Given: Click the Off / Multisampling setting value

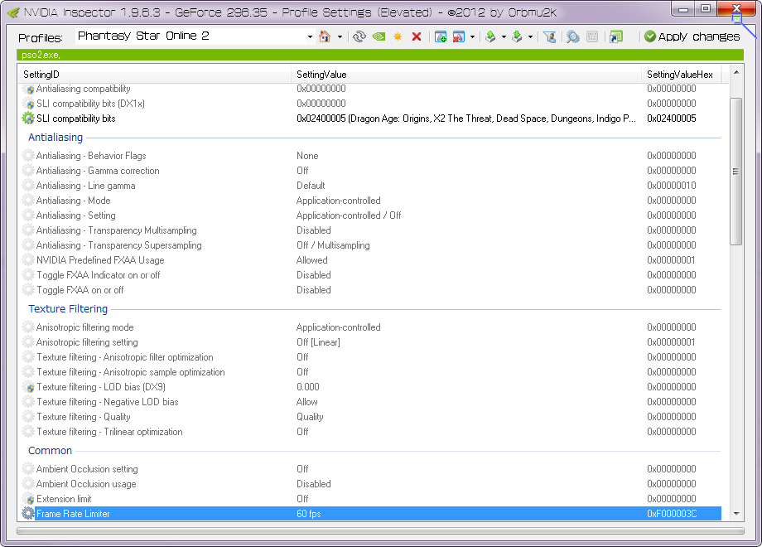Looking at the screenshot, I should coord(333,245).
